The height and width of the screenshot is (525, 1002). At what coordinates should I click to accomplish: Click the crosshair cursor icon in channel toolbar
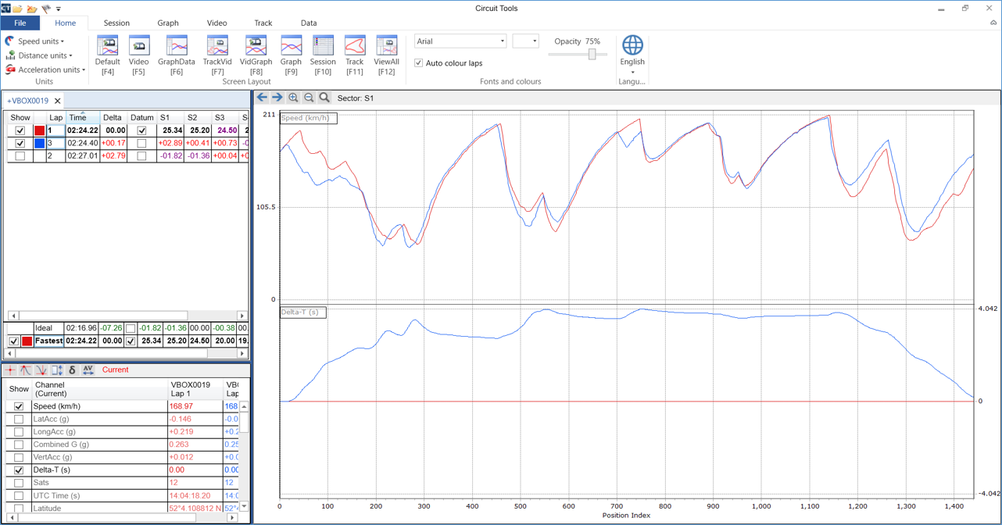[10, 370]
